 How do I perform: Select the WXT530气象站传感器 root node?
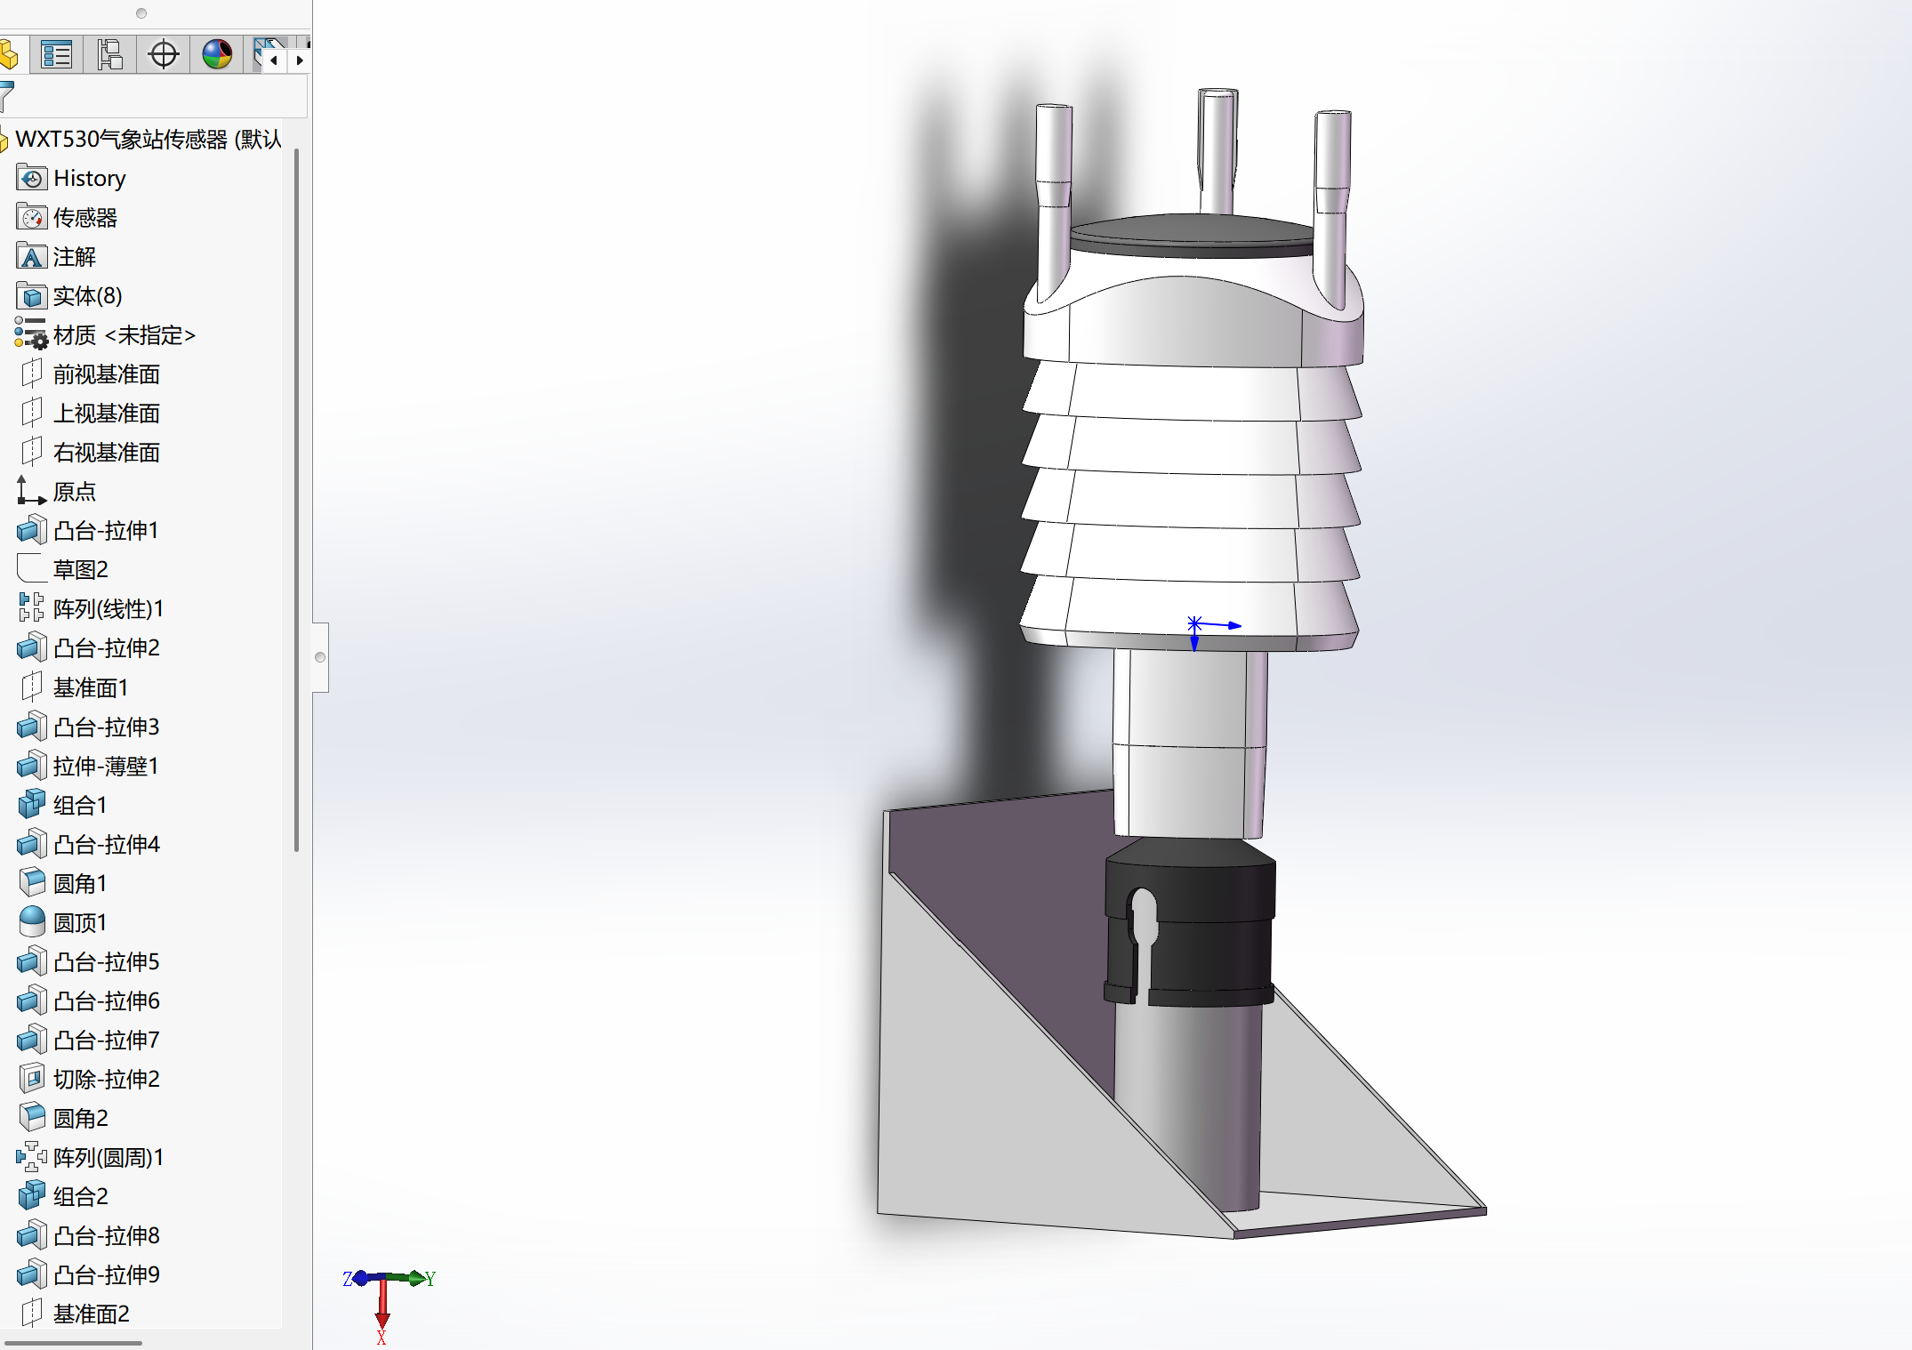tap(148, 139)
